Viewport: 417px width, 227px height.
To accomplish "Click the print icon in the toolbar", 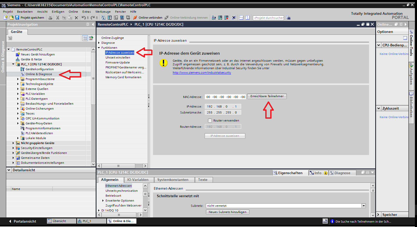I will pos(50,18).
